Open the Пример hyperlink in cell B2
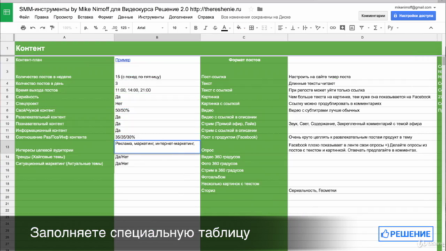The image size is (446, 251). 123,60
